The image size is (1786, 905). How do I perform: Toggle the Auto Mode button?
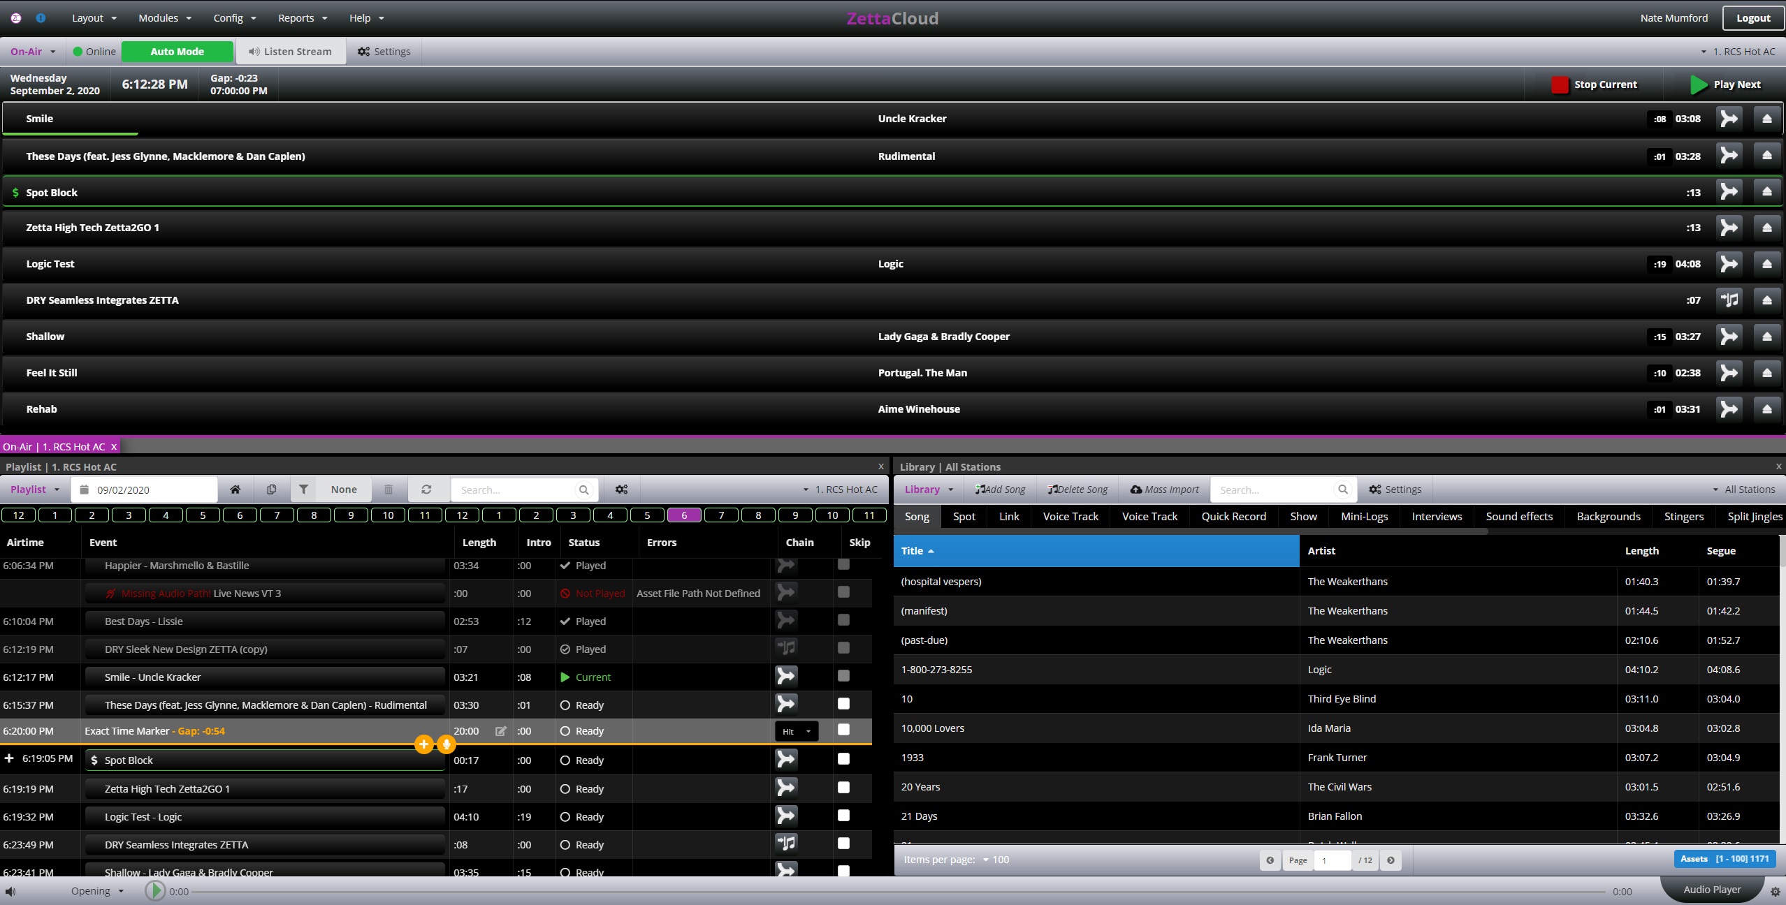[x=177, y=52]
